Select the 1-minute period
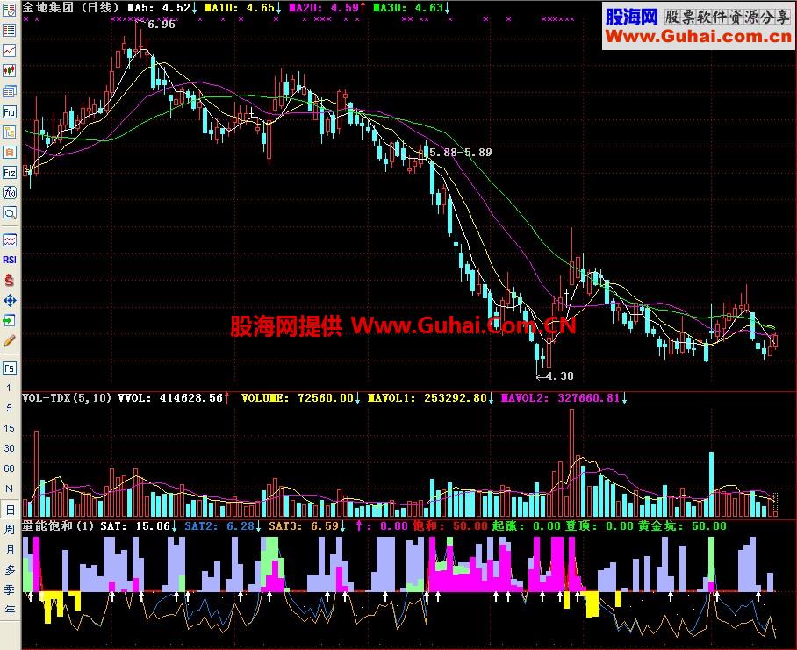The height and width of the screenshot is (650, 797). pos(9,388)
